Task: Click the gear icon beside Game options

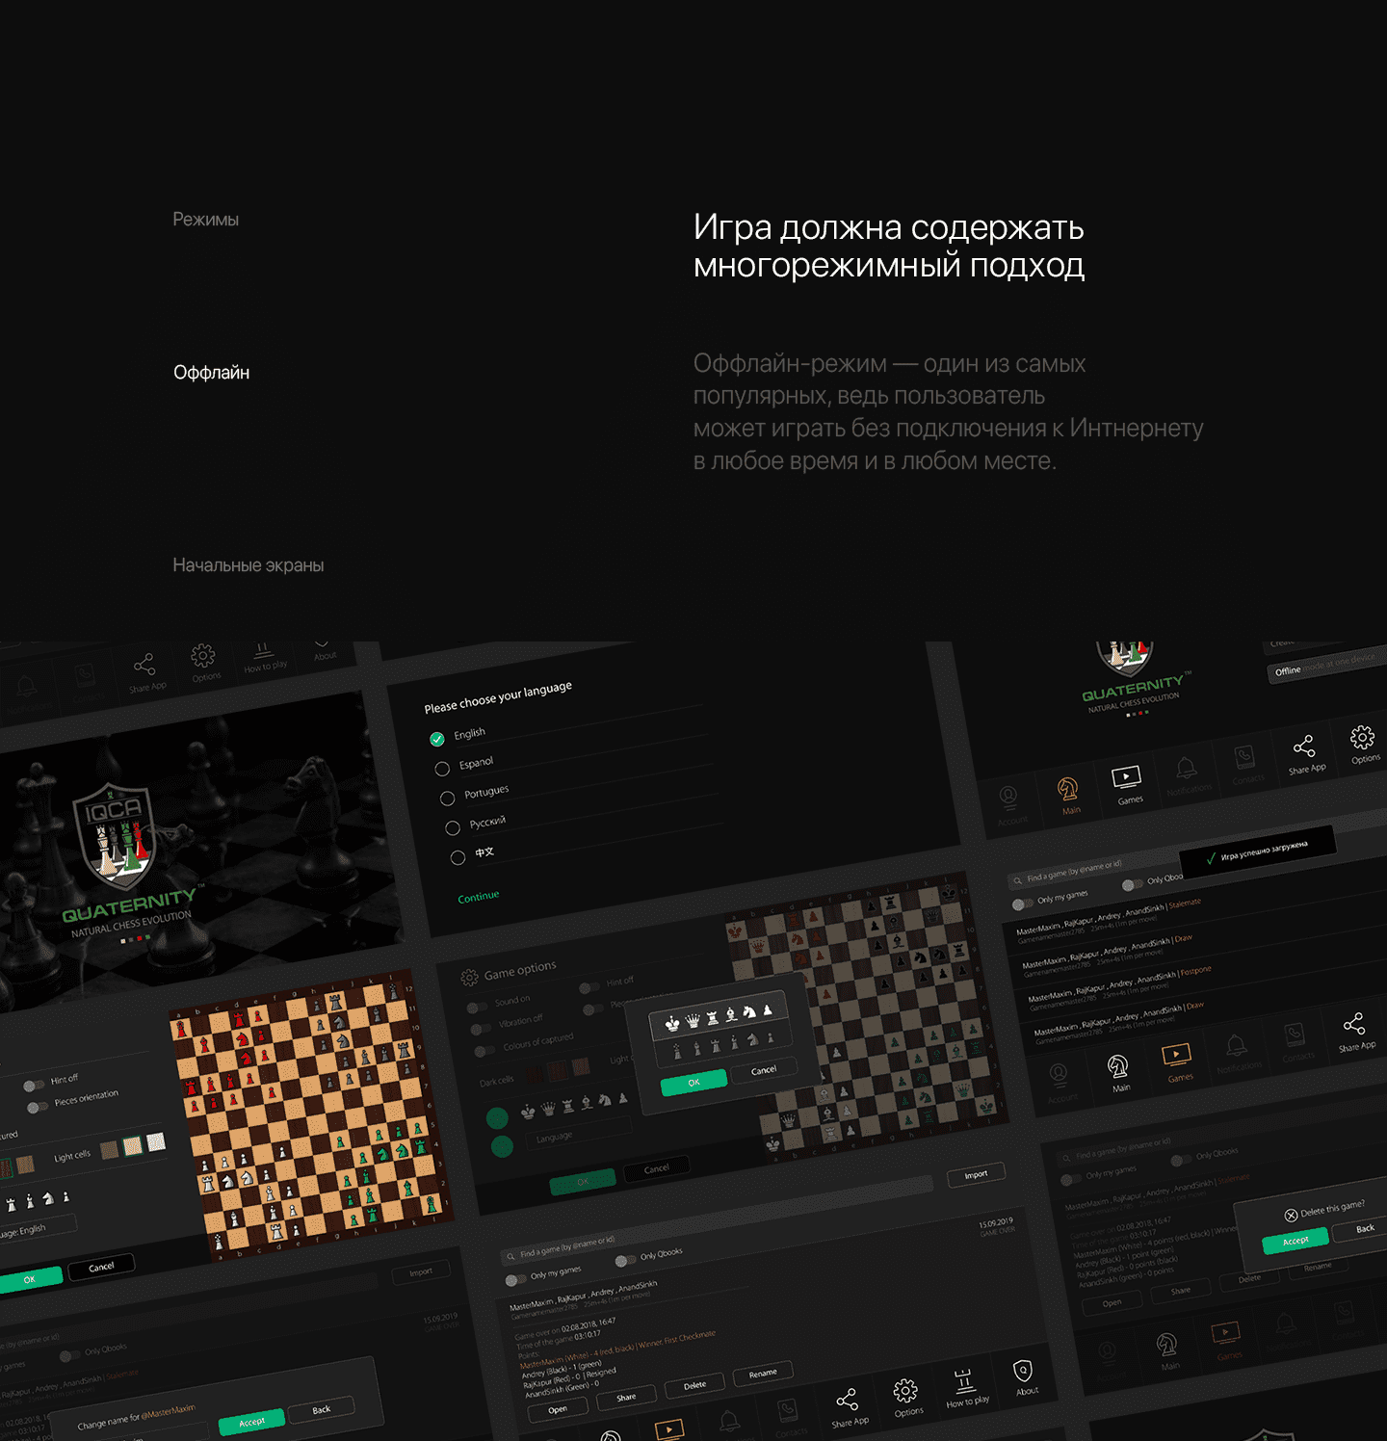Action: 469,978
